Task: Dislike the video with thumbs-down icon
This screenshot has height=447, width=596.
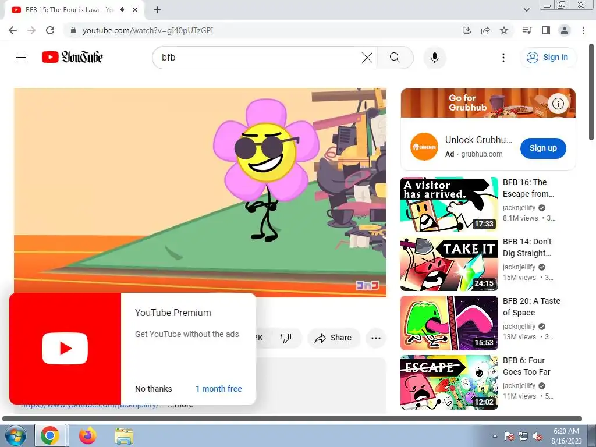Action: 285,338
